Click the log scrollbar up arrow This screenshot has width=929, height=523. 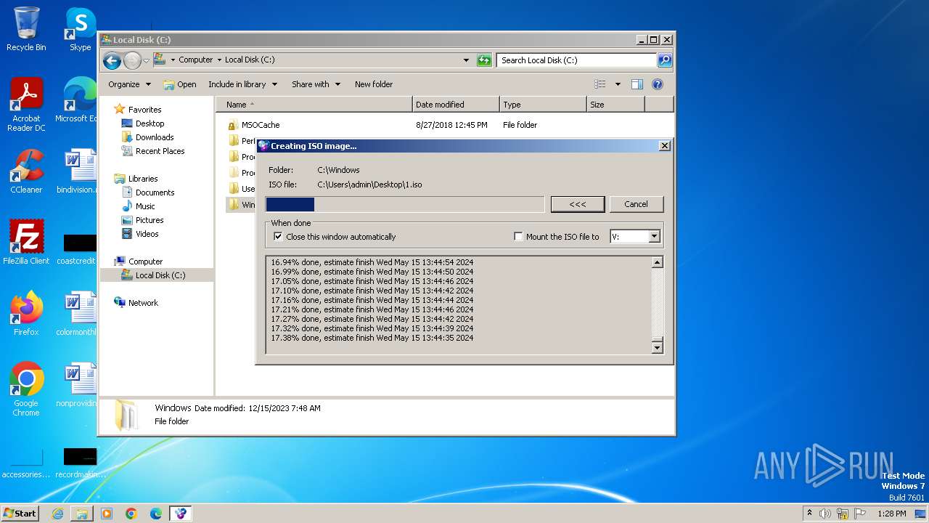(658, 262)
